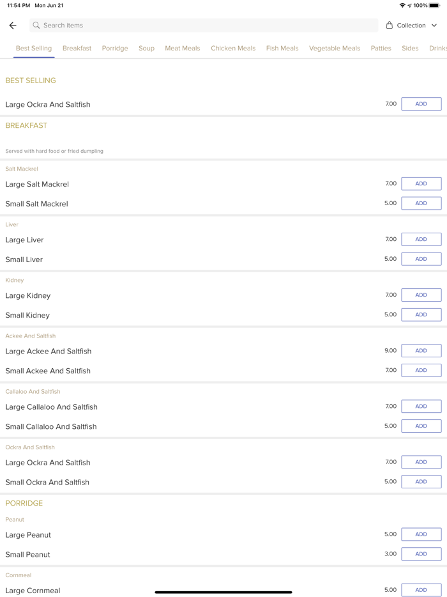
Task: Tap the home indicator bar
Action: 223,592
